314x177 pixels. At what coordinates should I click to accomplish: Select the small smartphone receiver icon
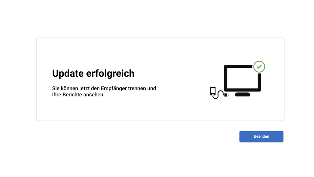point(213,91)
